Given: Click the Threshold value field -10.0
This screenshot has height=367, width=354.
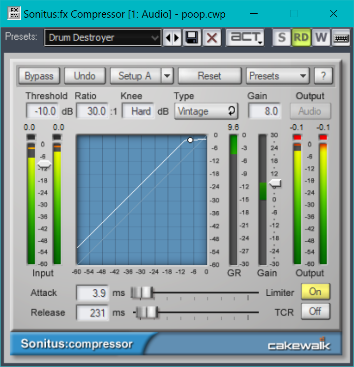Looking at the screenshot, I should click(x=42, y=111).
